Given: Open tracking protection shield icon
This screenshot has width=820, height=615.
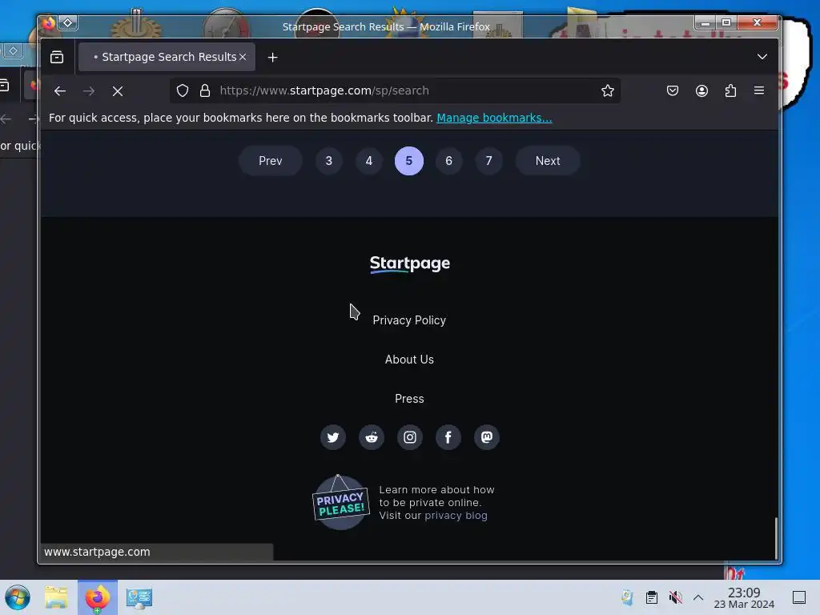Looking at the screenshot, I should pyautogui.click(x=183, y=90).
